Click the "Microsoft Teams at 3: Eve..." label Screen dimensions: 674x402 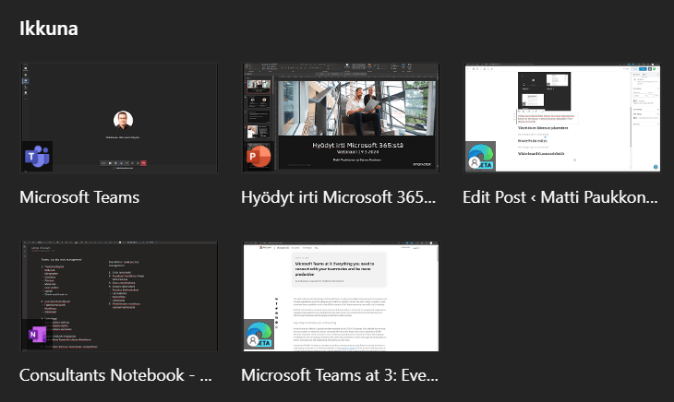tap(338, 375)
